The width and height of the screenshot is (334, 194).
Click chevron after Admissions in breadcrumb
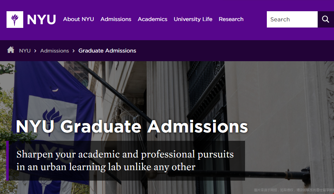[x=73, y=51]
